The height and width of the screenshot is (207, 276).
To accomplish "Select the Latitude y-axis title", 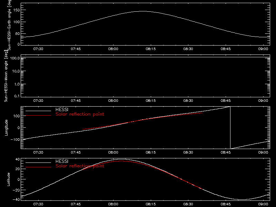I will click(8, 179).
